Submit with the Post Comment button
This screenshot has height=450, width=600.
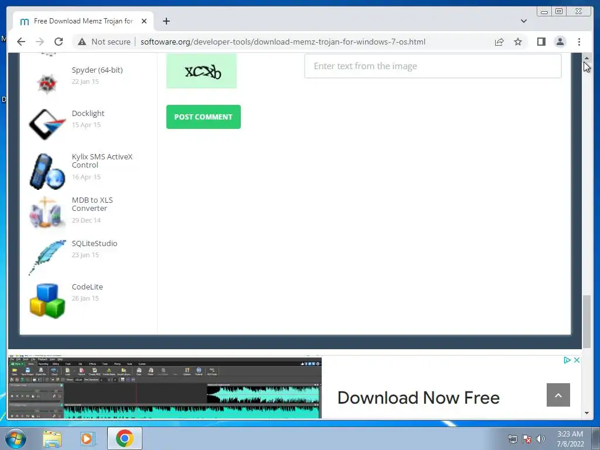[x=203, y=117]
